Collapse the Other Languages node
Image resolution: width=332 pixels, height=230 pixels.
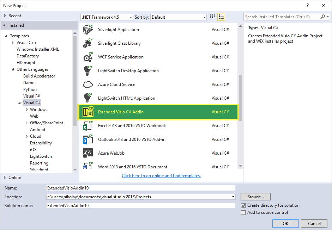click(x=13, y=69)
